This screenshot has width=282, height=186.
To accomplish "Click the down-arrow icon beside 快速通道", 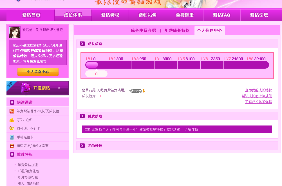I will click(12, 102).
